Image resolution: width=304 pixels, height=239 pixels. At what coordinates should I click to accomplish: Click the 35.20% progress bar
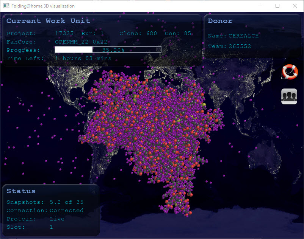pyautogui.click(x=108, y=50)
